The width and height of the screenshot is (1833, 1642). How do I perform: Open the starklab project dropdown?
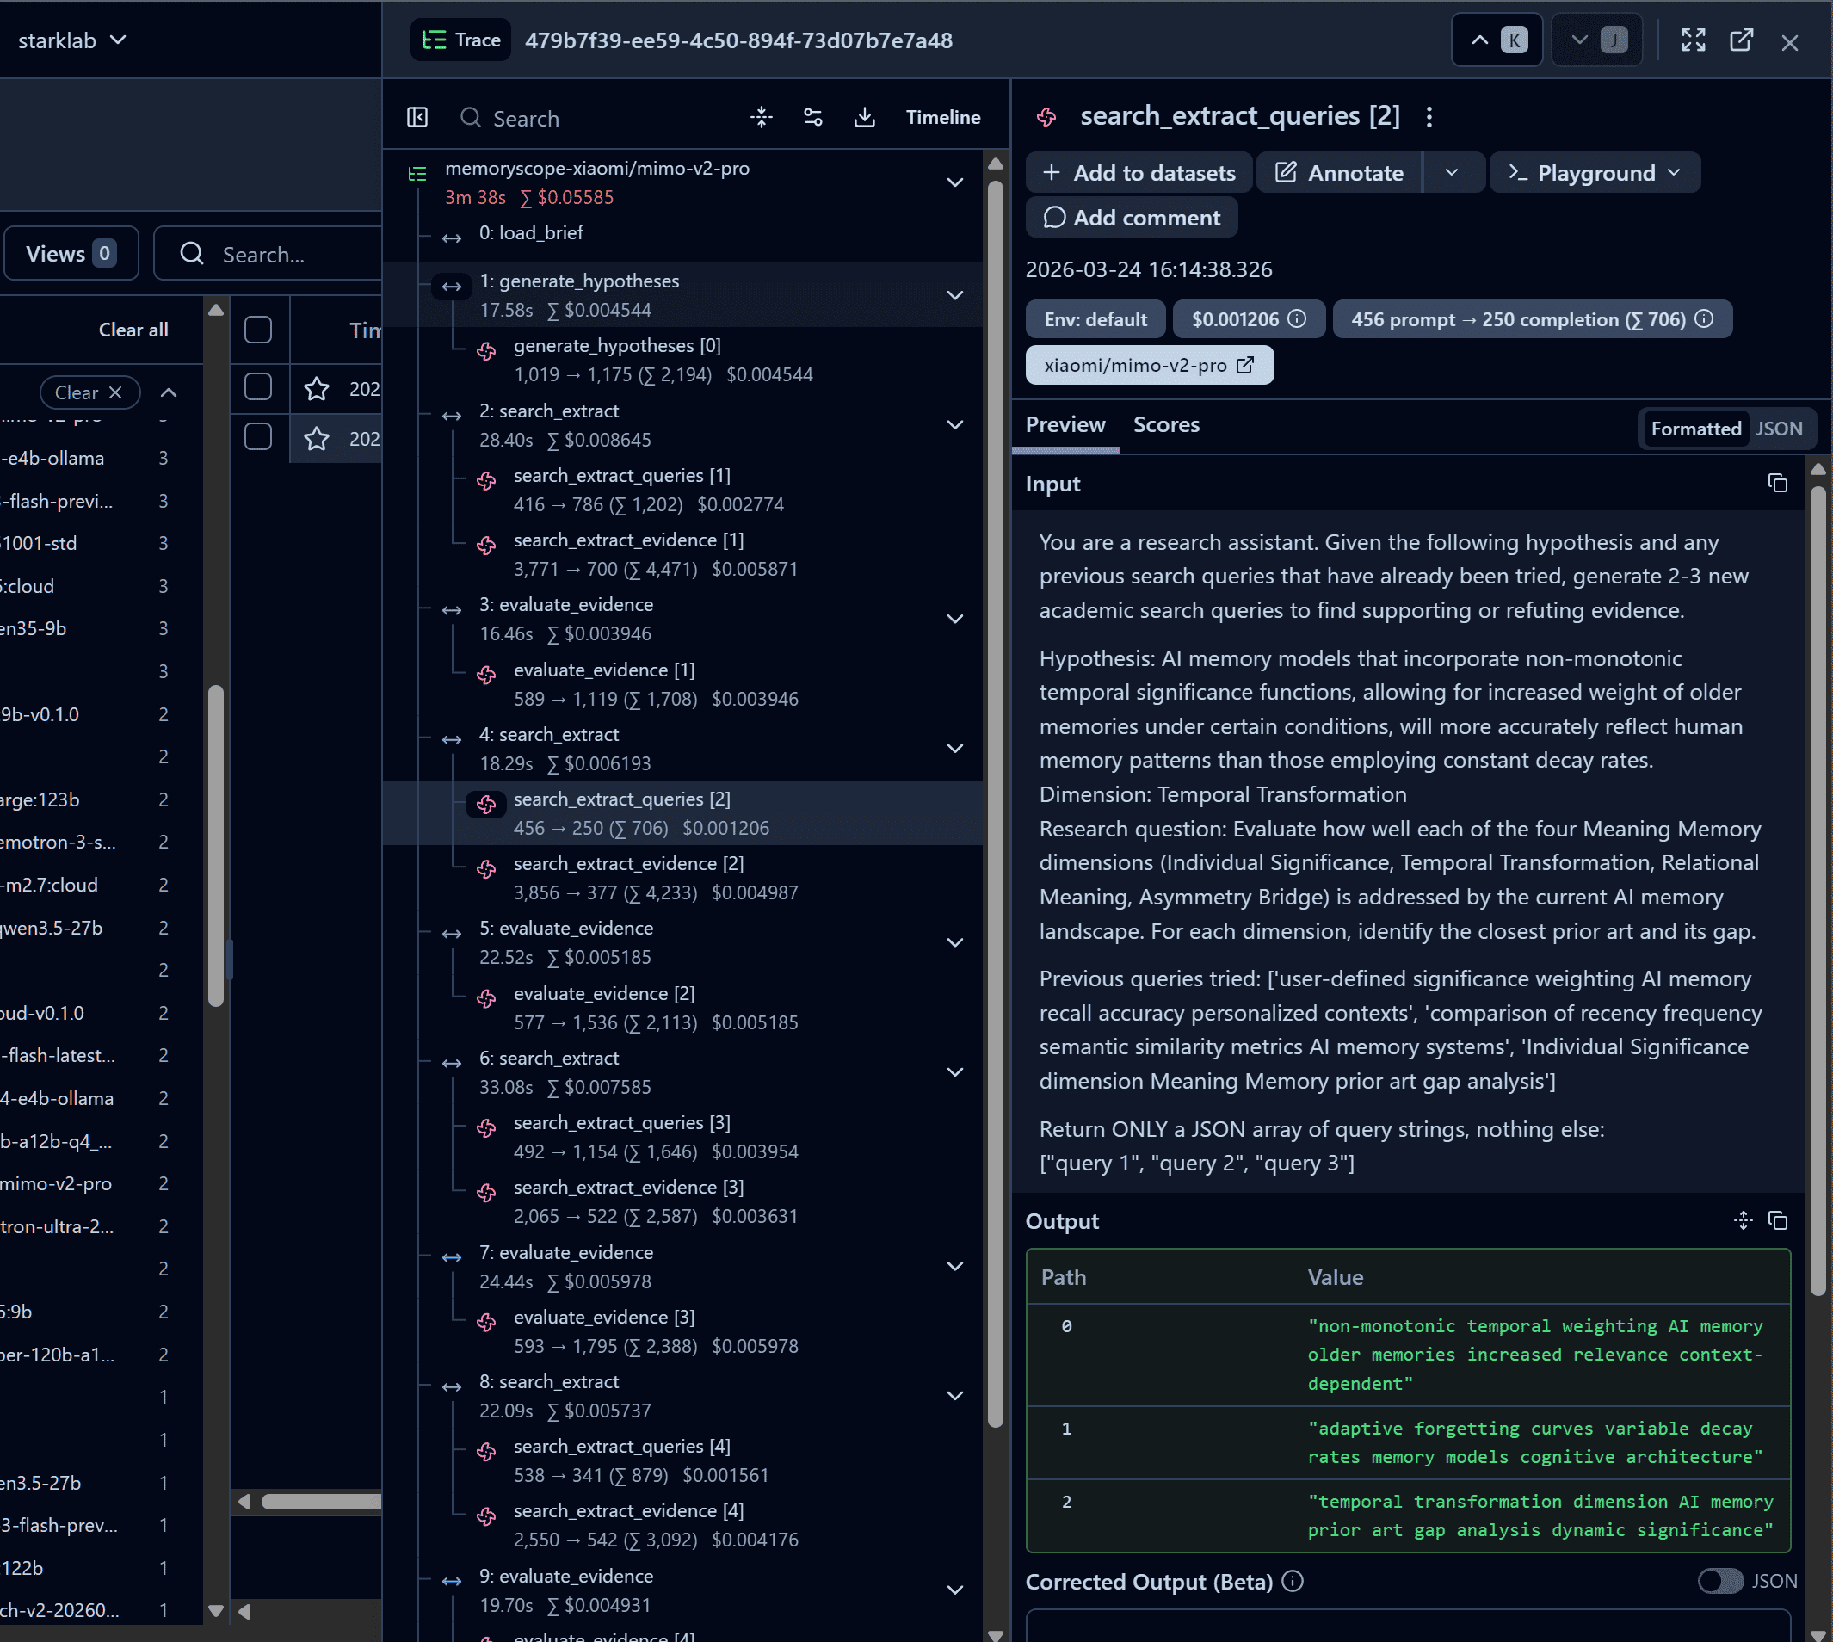coord(72,40)
